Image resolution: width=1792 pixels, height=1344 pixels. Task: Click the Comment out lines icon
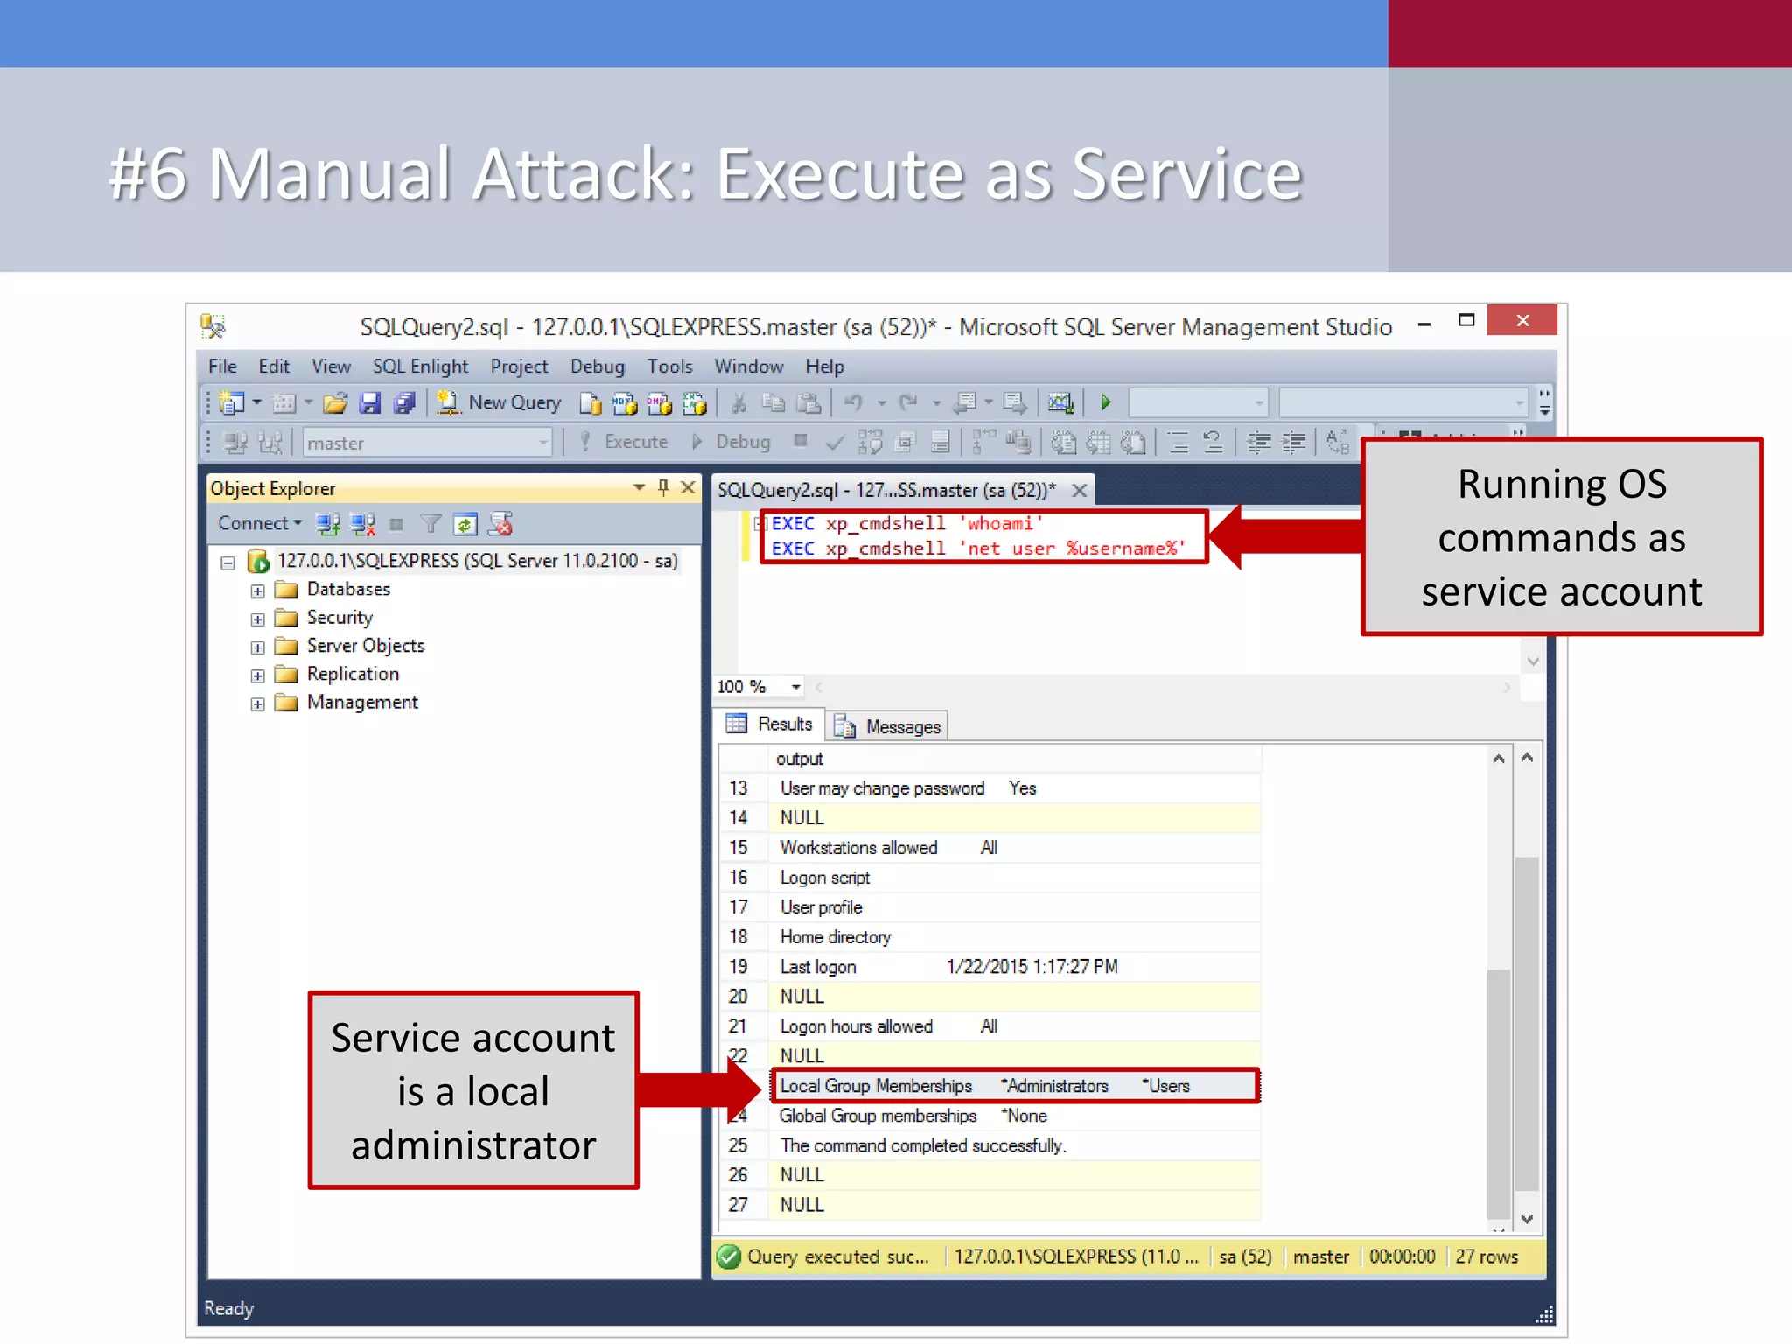(x=1179, y=443)
